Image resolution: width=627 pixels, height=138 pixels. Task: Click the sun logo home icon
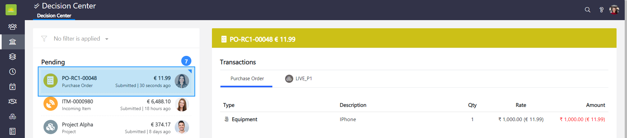[11, 10]
